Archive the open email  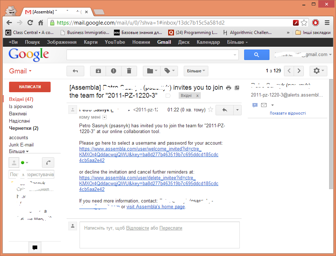pos(98,71)
